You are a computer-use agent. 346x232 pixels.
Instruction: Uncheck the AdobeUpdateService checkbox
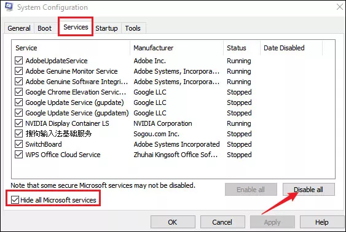pyautogui.click(x=19, y=61)
